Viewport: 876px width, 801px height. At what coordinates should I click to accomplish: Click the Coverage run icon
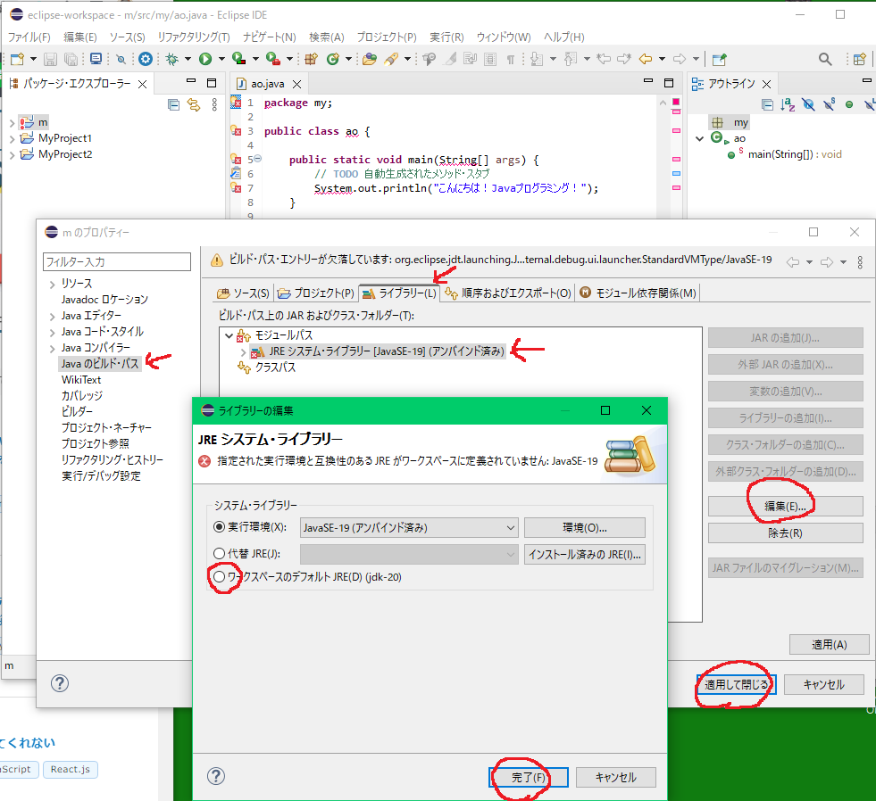pos(239,59)
